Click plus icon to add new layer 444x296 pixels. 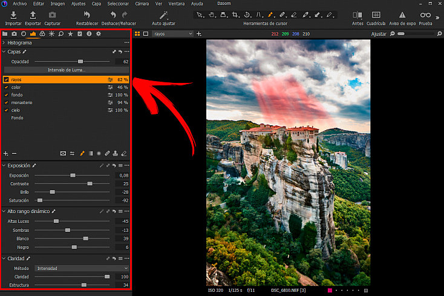[x=5, y=154]
